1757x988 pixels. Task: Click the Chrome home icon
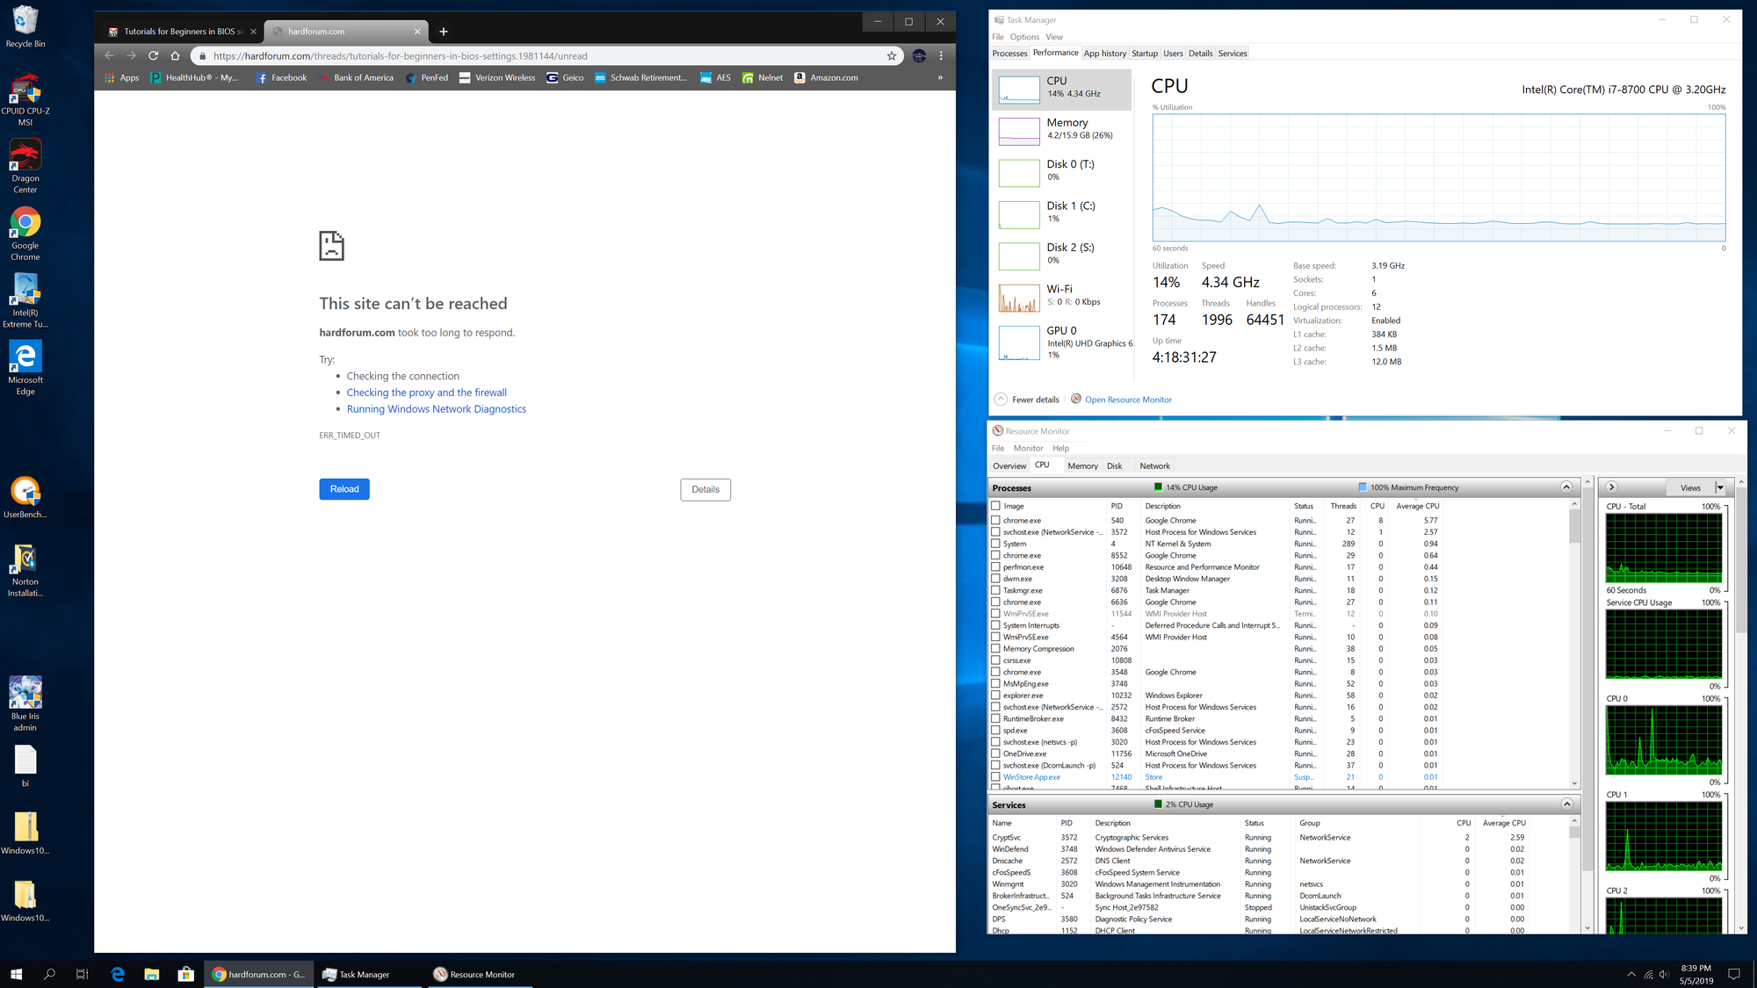(x=175, y=55)
